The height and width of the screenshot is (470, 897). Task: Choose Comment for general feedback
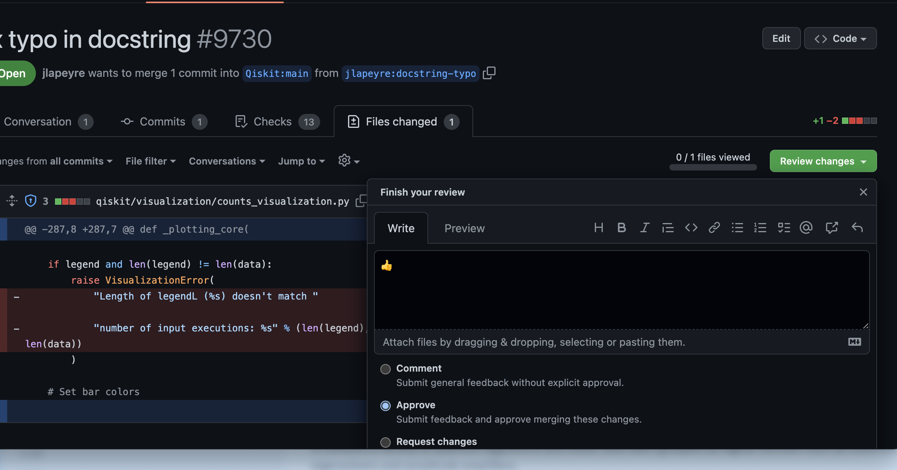tap(385, 369)
